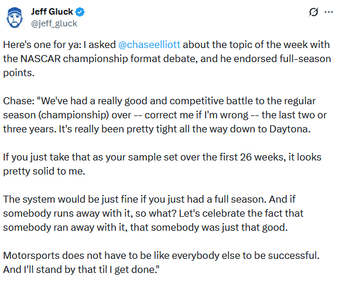
Task: Click the line starting 'If you just take'
Action: (162, 157)
